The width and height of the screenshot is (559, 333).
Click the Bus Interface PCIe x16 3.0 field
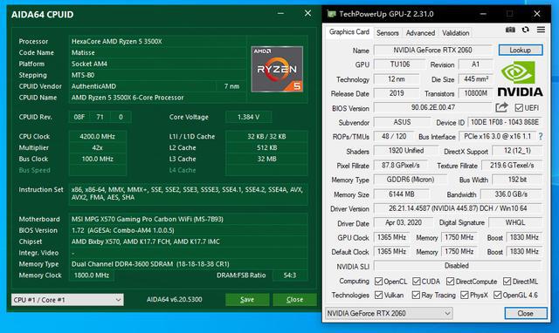pos(498,136)
